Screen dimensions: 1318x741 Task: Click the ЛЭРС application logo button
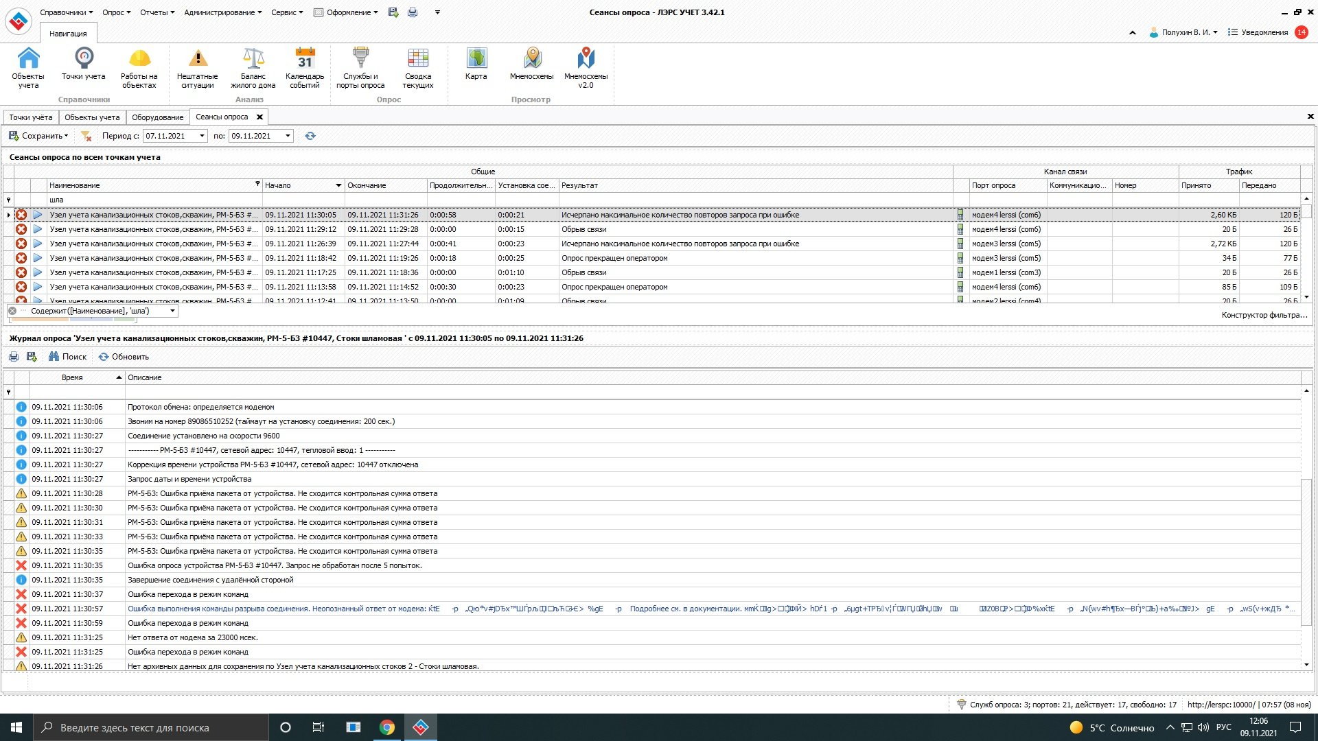tap(18, 21)
